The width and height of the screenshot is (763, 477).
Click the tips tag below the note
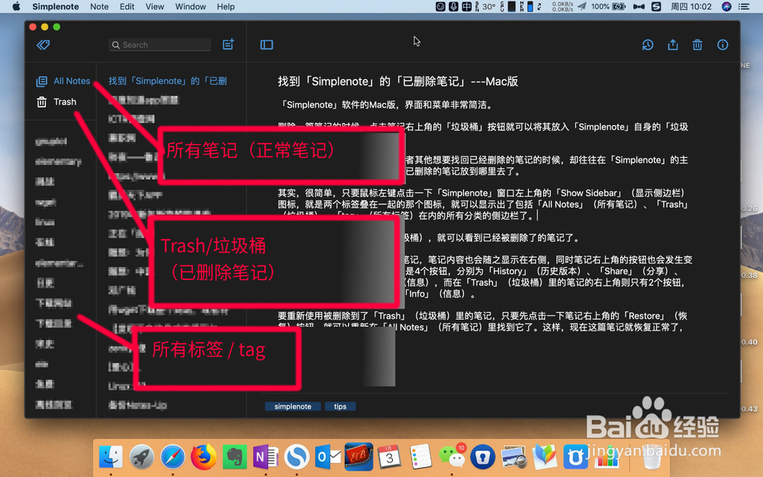[x=340, y=407]
